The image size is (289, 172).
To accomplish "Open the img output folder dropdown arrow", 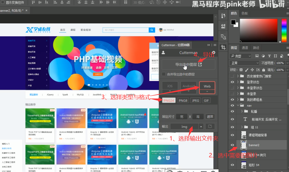I will tap(201, 127).
